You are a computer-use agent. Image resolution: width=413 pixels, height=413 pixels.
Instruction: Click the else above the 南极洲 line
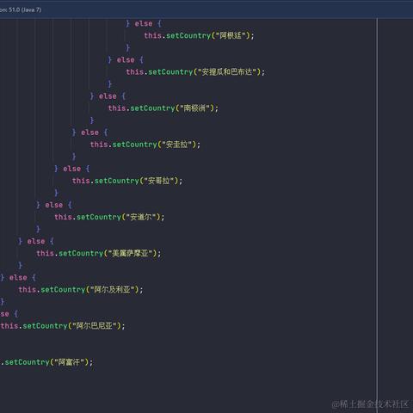coord(108,96)
